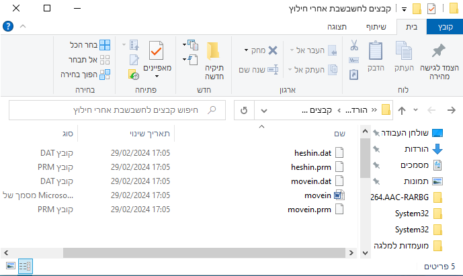Open the blue Help question mark
This screenshot has height=276, width=463.
tap(8, 27)
